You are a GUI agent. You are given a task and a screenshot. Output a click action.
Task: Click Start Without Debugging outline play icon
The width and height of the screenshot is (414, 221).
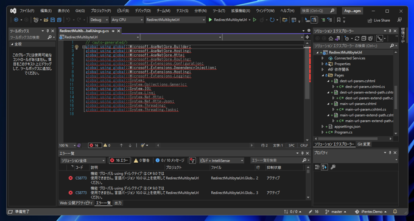click(x=254, y=20)
